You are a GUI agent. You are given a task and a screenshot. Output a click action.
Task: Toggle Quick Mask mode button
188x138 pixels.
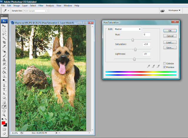pyautogui.click(x=4, y=129)
